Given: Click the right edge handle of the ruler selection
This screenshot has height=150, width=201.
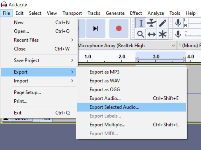Looking at the screenshot, I should pos(184,60).
